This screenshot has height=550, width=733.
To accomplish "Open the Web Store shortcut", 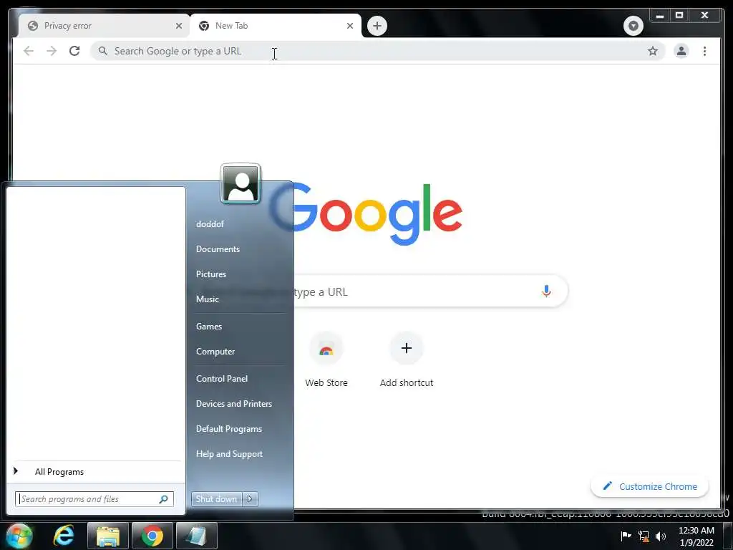I will [x=326, y=360].
